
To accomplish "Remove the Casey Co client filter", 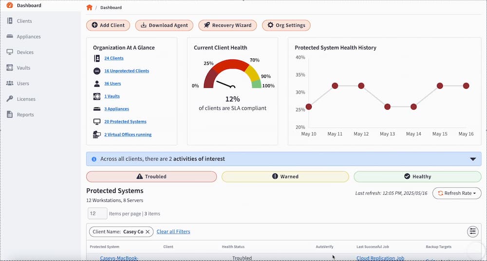I will coord(148,232).
